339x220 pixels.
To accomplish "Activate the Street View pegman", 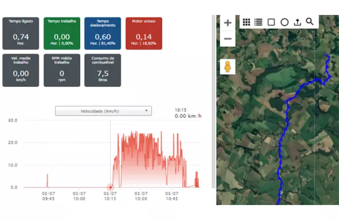I will (228, 66).
